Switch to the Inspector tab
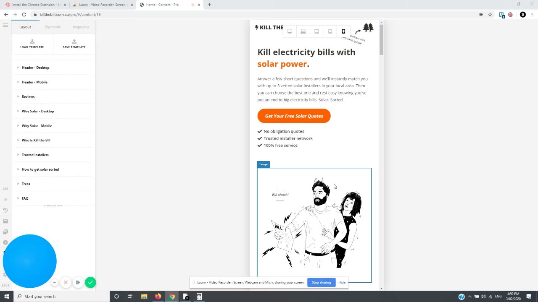Screen dimensions: 538x302 [81, 27]
